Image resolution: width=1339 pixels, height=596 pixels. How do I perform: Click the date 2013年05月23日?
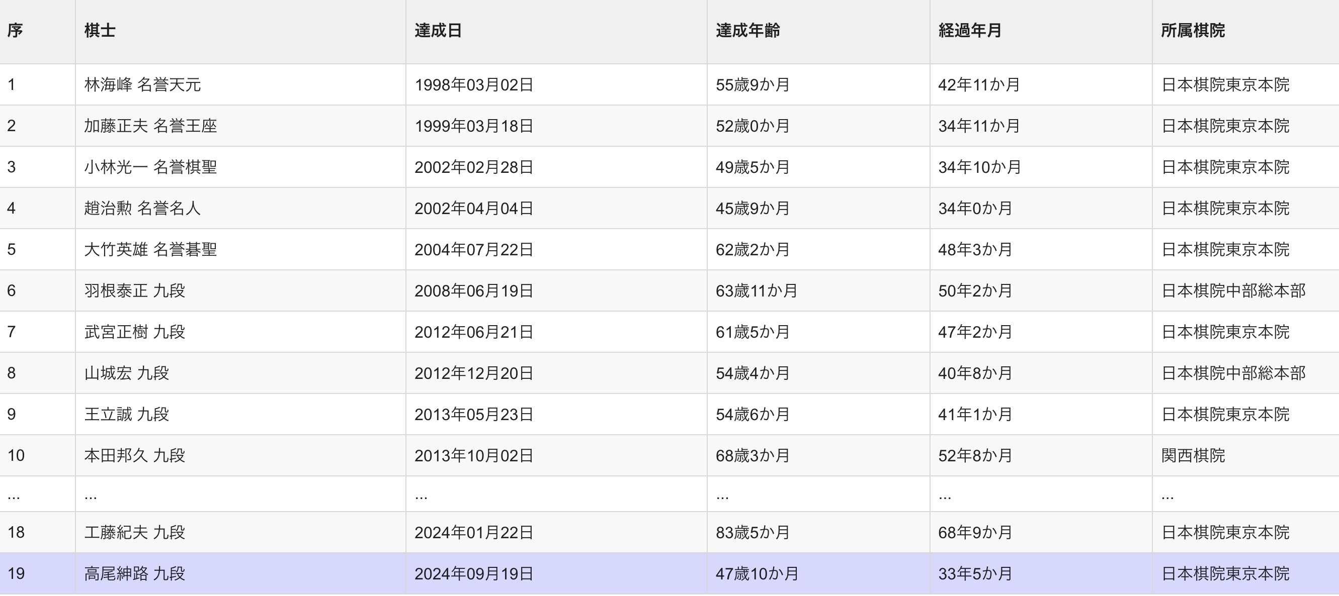tap(474, 414)
